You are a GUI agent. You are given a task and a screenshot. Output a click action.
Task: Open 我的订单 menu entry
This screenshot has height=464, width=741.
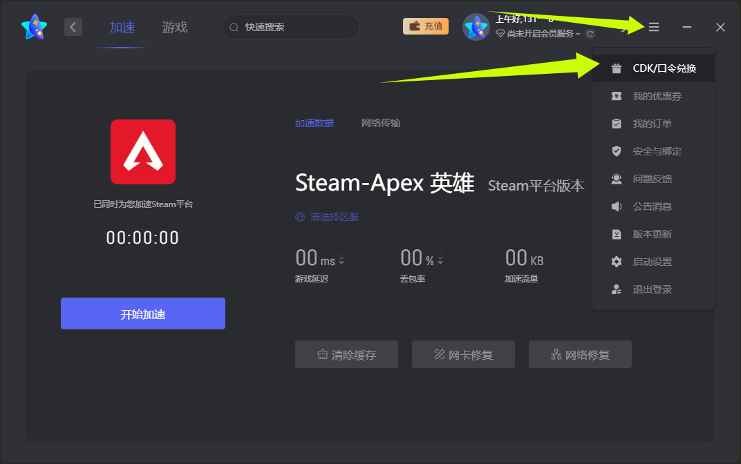coord(654,124)
